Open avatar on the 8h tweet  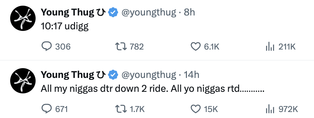[23, 18]
